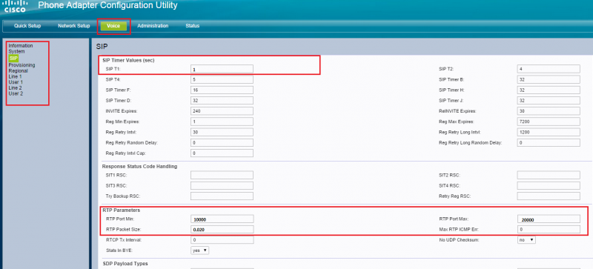
Task: Click the SIP Timer D field
Action: click(222, 101)
